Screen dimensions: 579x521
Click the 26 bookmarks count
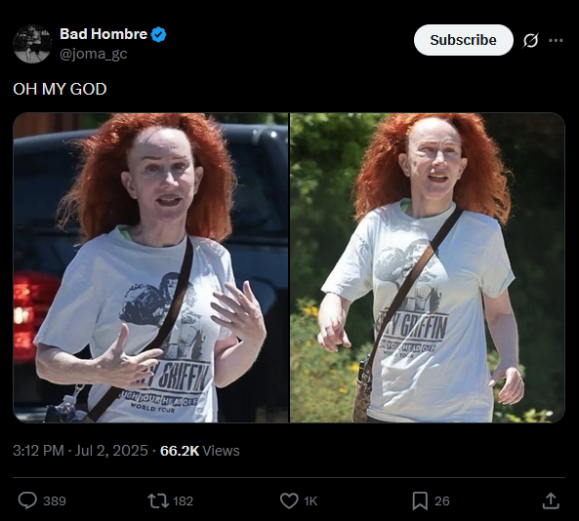[441, 501]
